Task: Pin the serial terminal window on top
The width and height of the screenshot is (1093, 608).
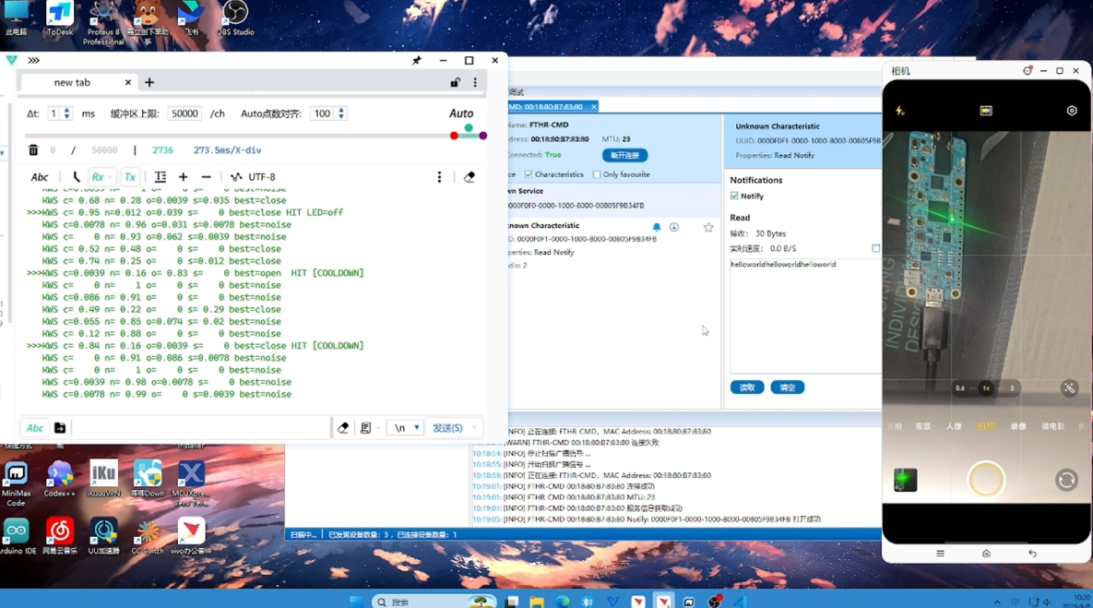Action: coord(417,61)
